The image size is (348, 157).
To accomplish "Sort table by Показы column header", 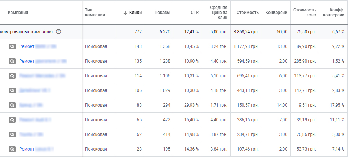I will [x=162, y=13].
